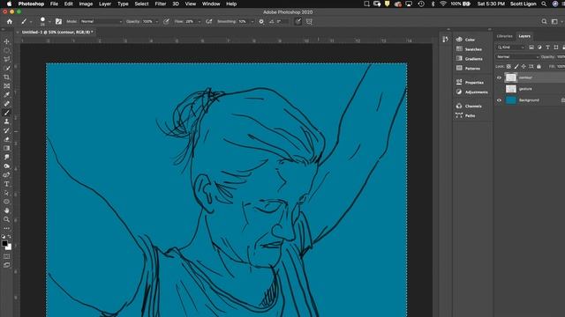Open the collapsed History panel icon
The width and height of the screenshot is (565, 317).
tap(445, 40)
